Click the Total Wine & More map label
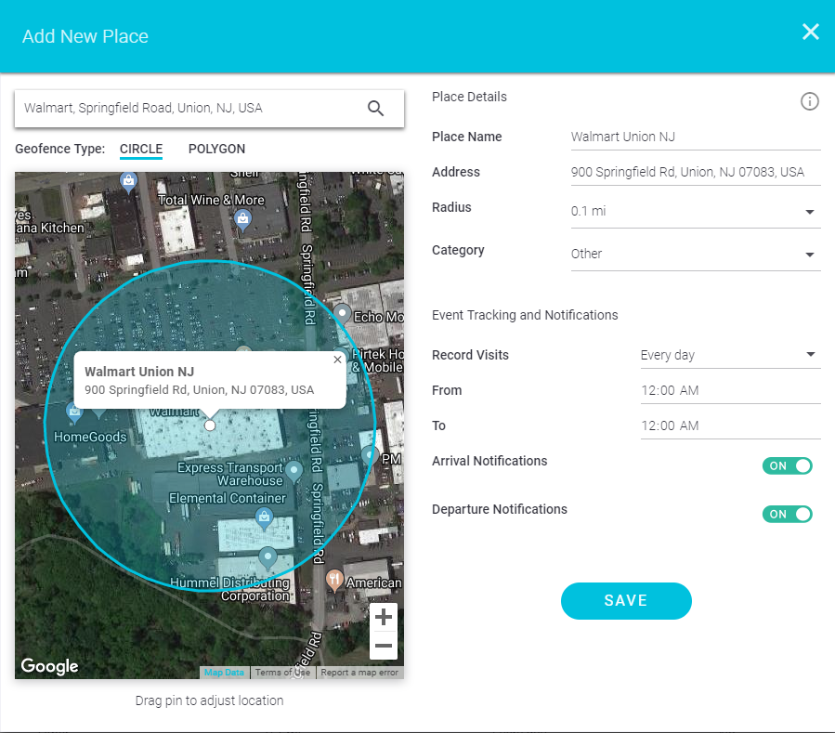The width and height of the screenshot is (835, 733). [x=212, y=201]
